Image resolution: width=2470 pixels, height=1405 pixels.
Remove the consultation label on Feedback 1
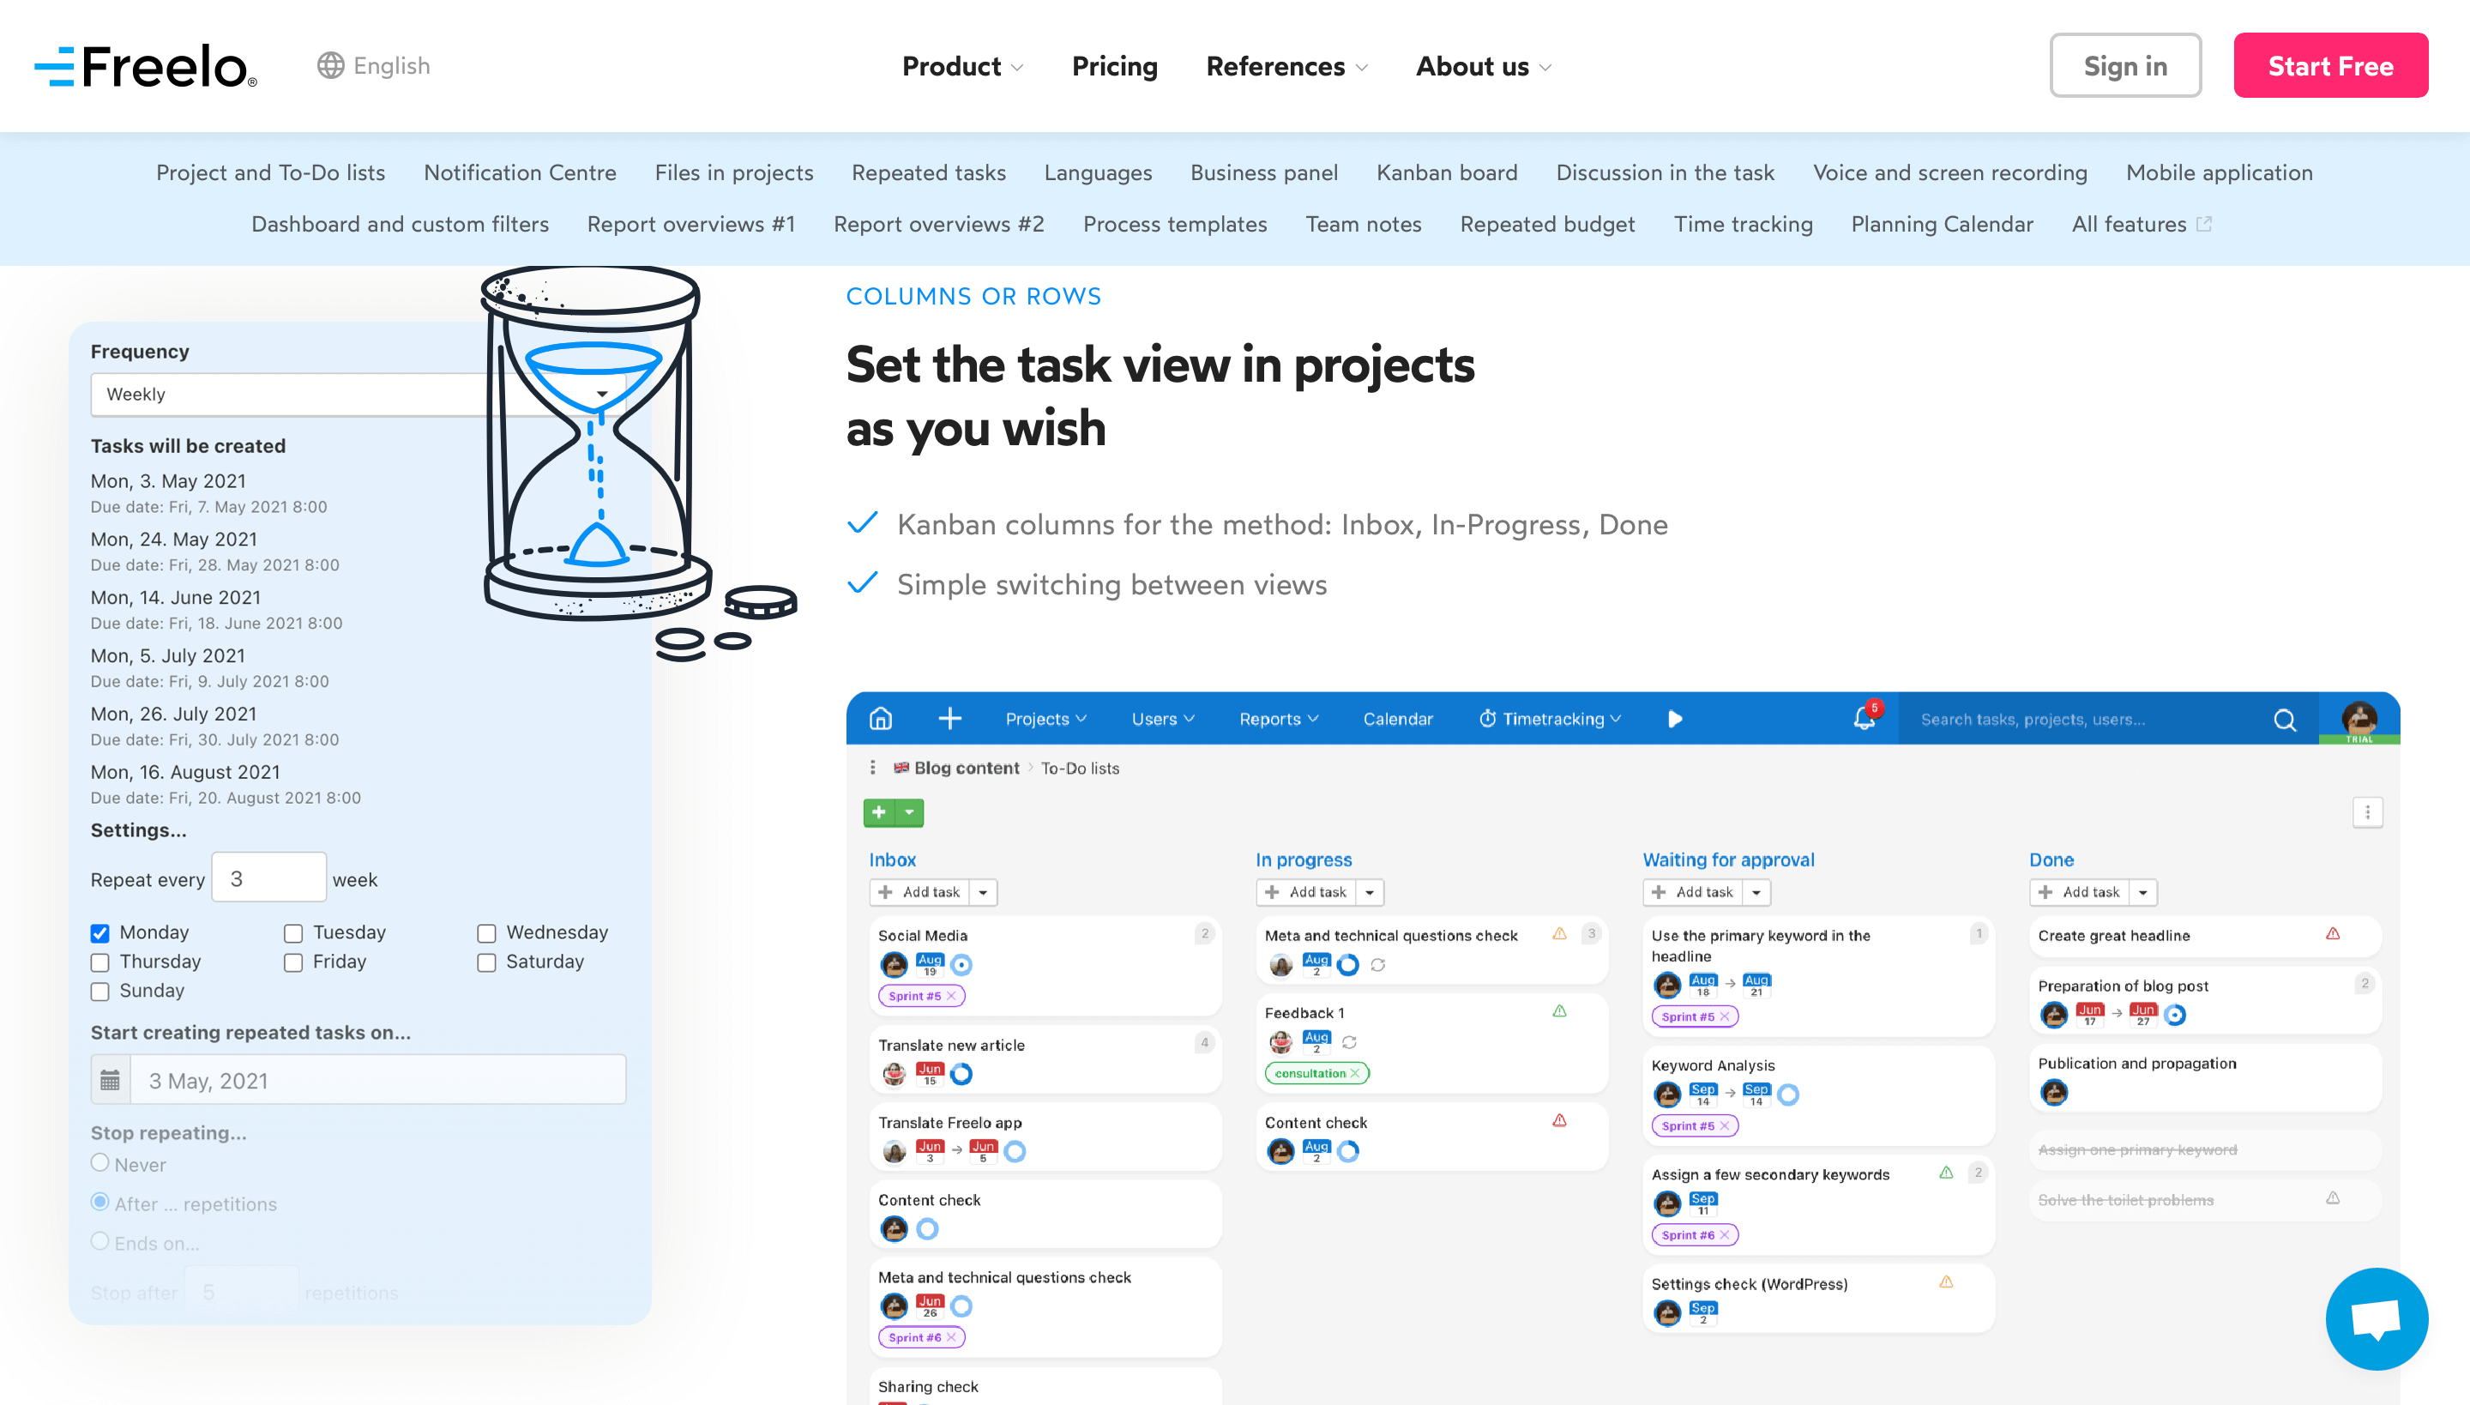pos(1355,1073)
